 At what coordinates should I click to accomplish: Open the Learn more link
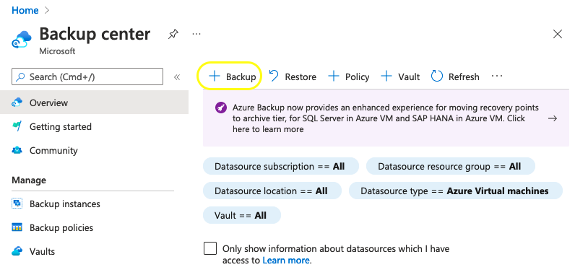point(286,261)
